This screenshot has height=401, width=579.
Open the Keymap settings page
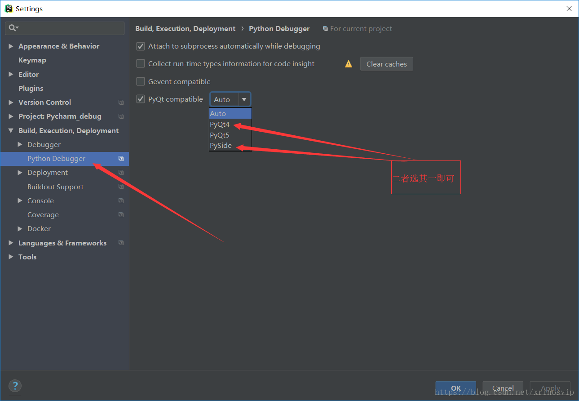point(32,60)
